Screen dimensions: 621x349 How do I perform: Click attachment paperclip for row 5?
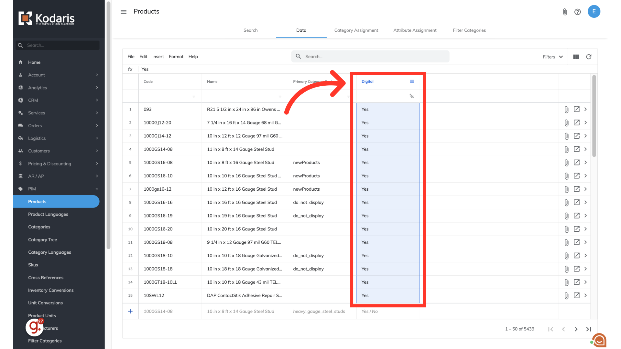(566, 163)
